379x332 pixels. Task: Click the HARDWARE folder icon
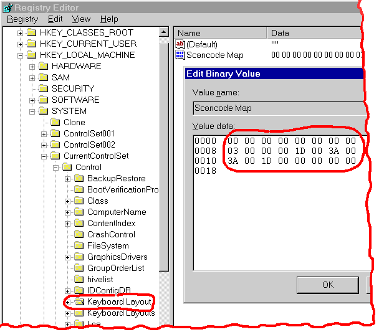(x=44, y=66)
